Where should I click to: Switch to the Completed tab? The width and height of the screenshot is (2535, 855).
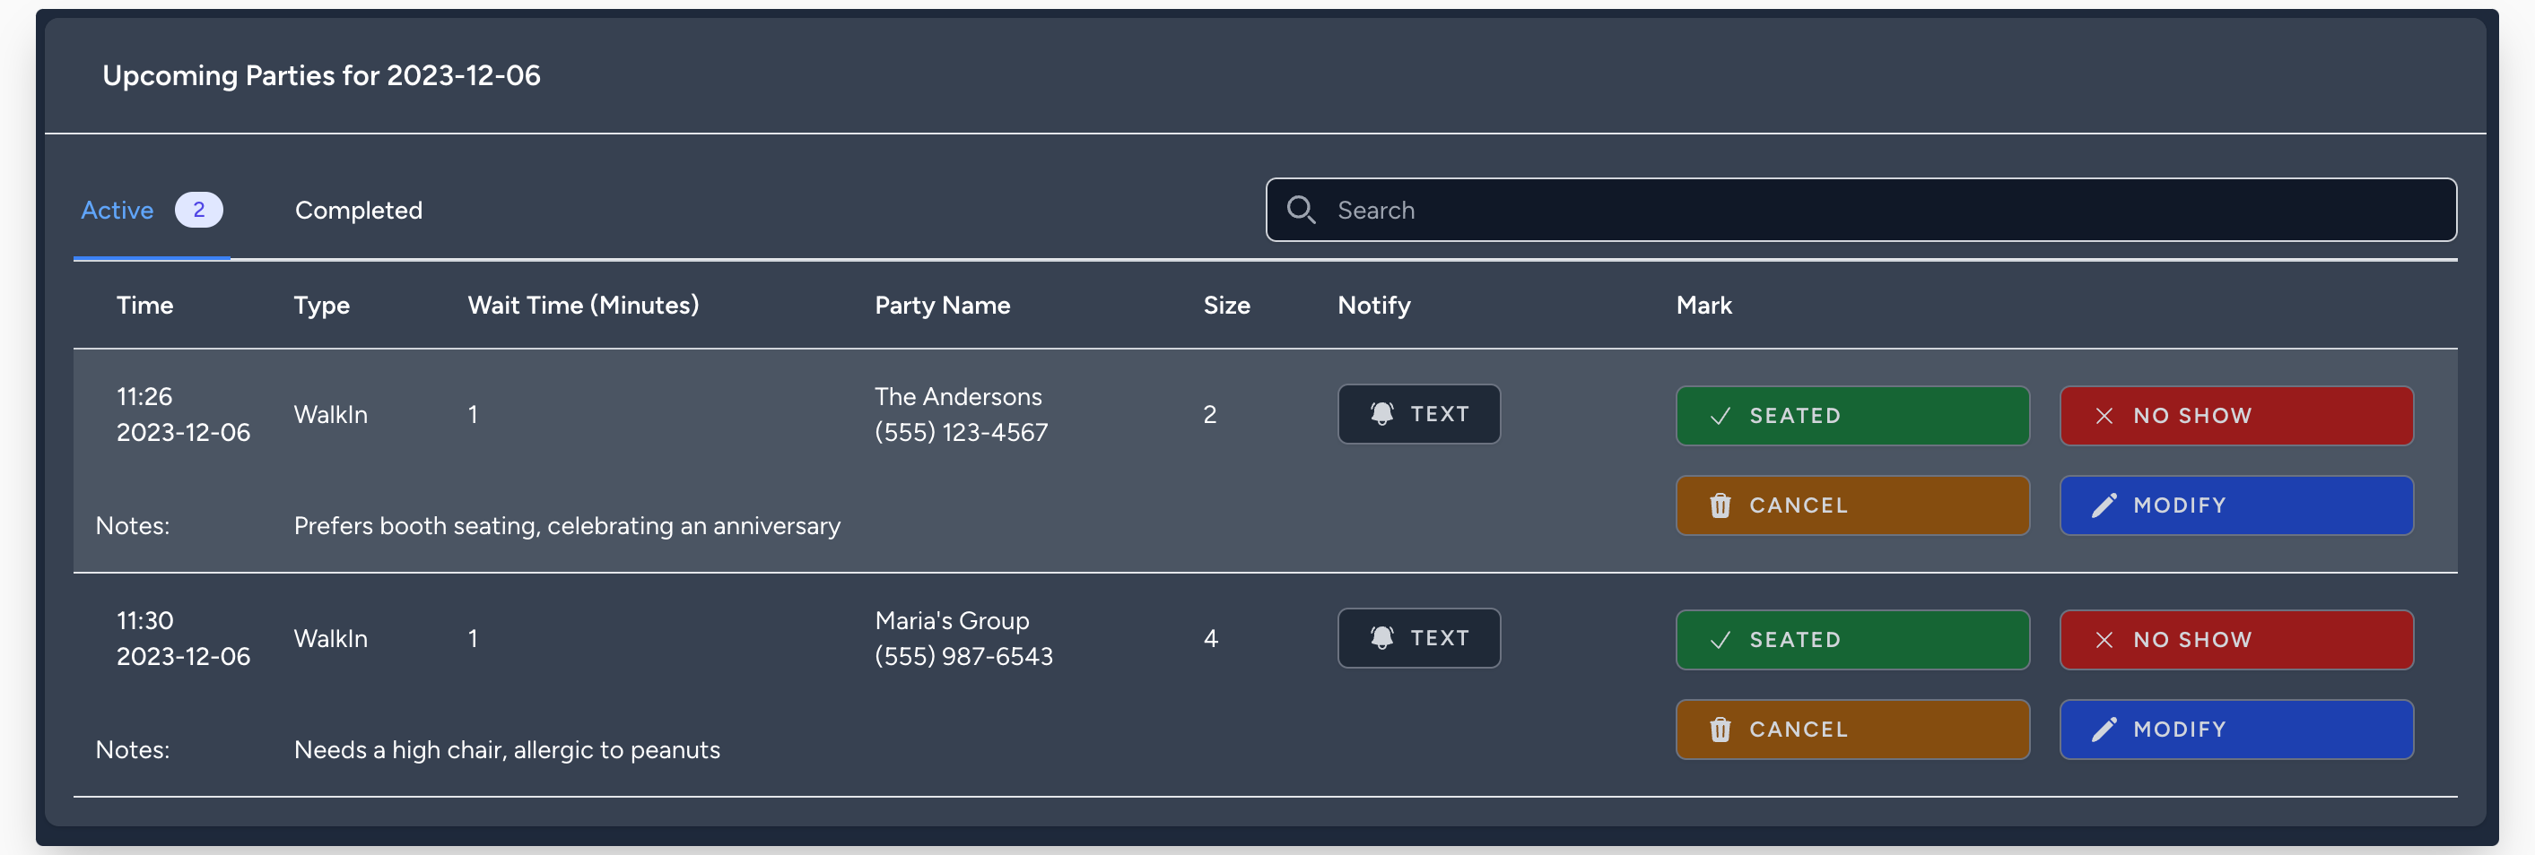[x=358, y=210]
